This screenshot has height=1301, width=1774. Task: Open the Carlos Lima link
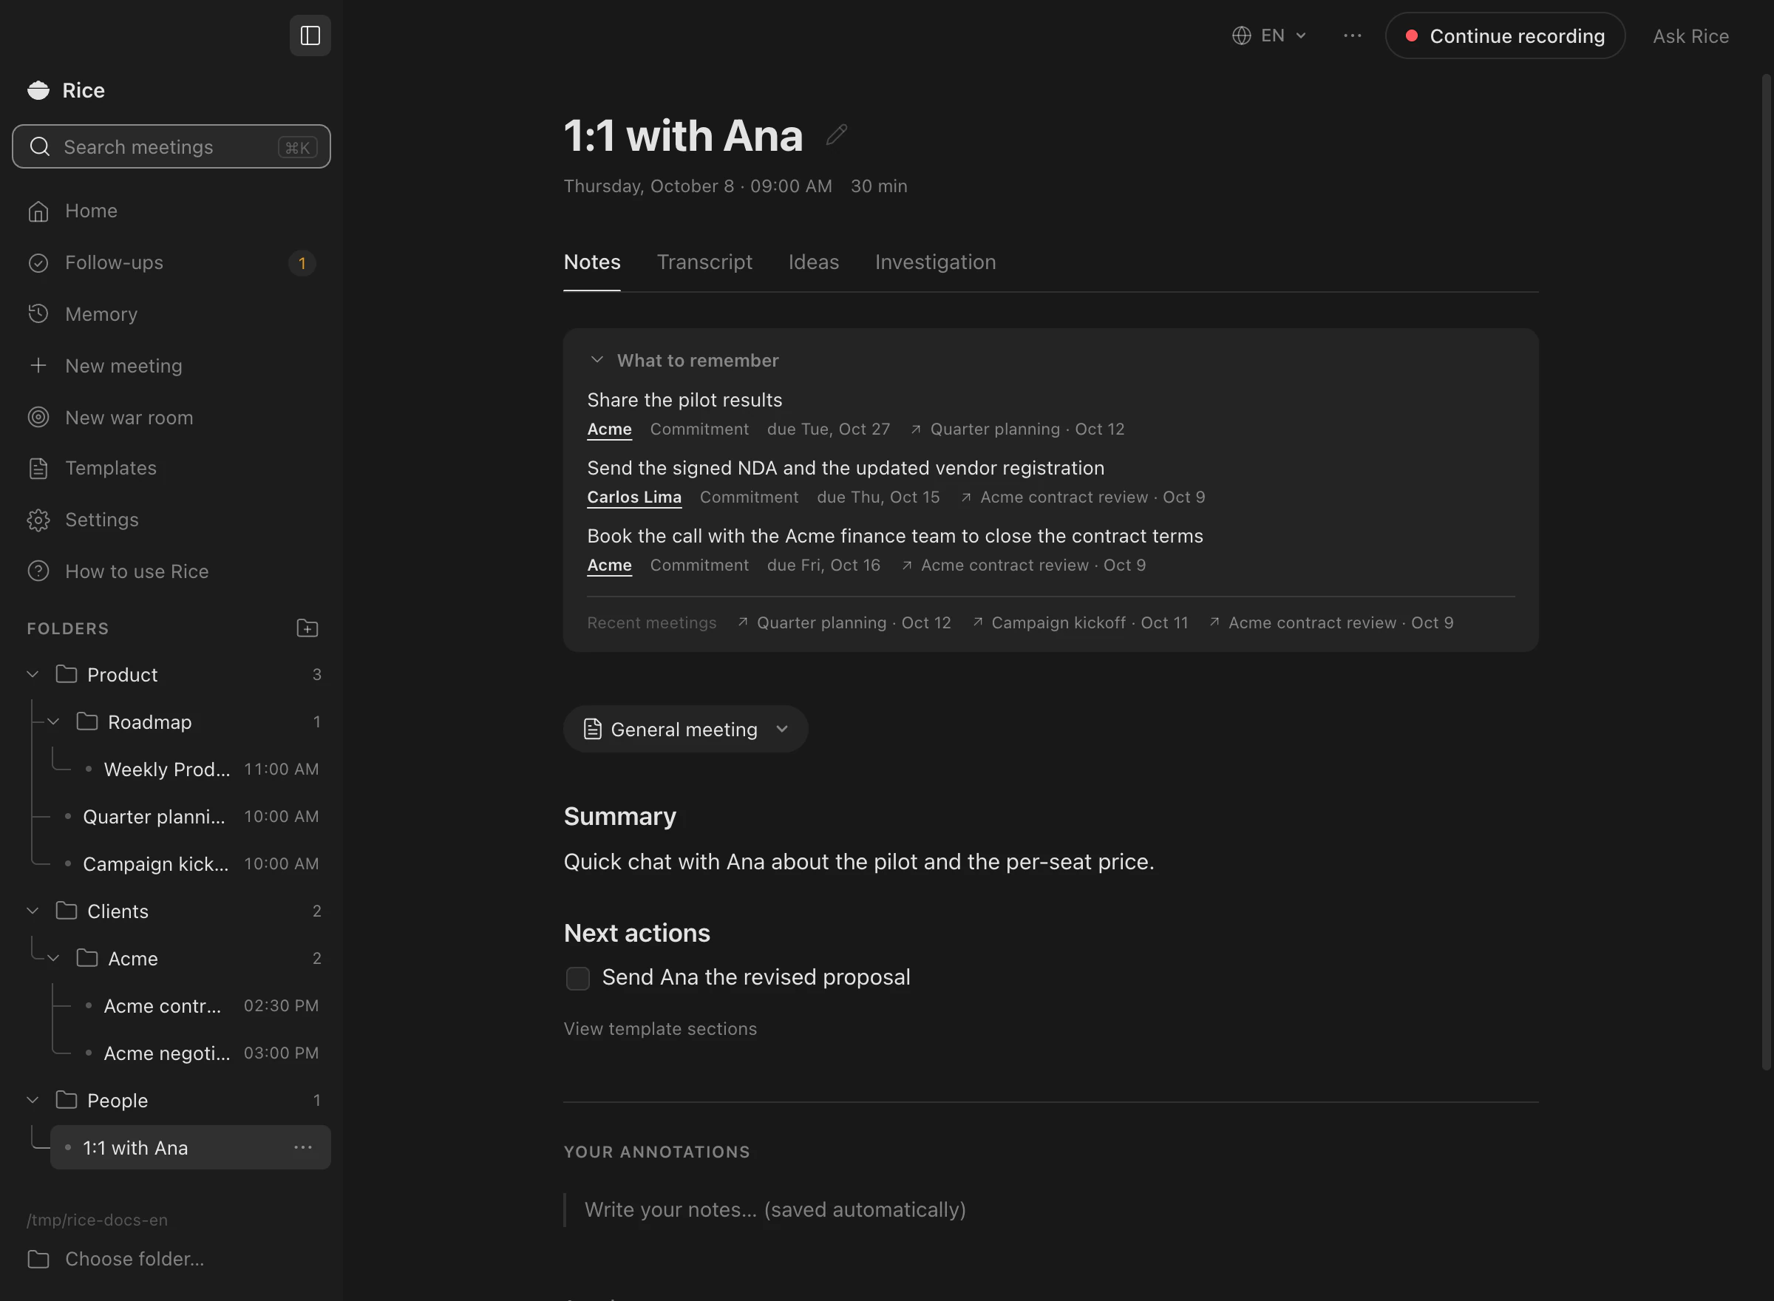tap(634, 497)
